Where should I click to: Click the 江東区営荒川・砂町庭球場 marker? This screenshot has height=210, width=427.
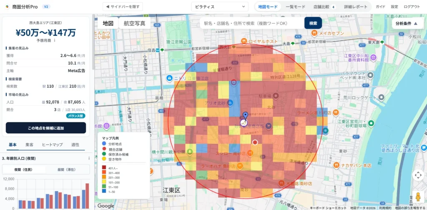pyautogui.click(x=370, y=123)
